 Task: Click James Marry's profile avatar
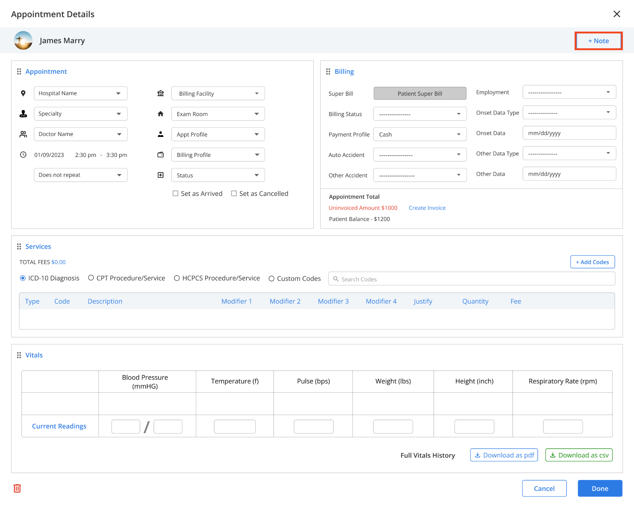(23, 41)
